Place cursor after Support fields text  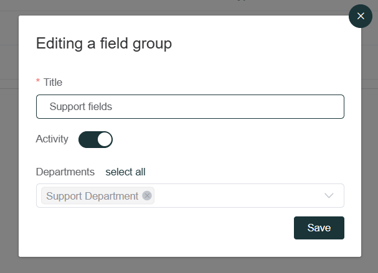pos(113,106)
